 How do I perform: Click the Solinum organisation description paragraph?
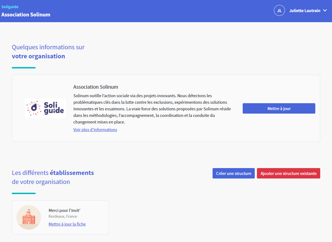152,109
